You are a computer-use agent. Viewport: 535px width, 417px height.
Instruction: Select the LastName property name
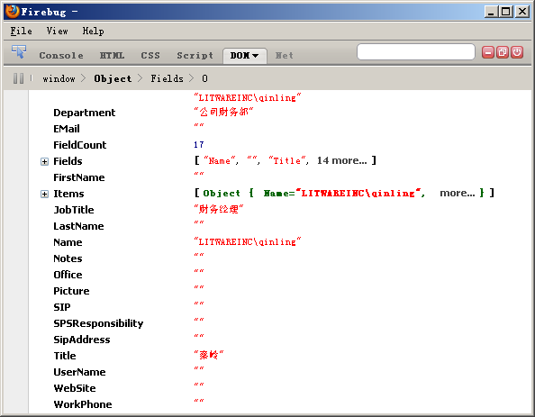79,226
